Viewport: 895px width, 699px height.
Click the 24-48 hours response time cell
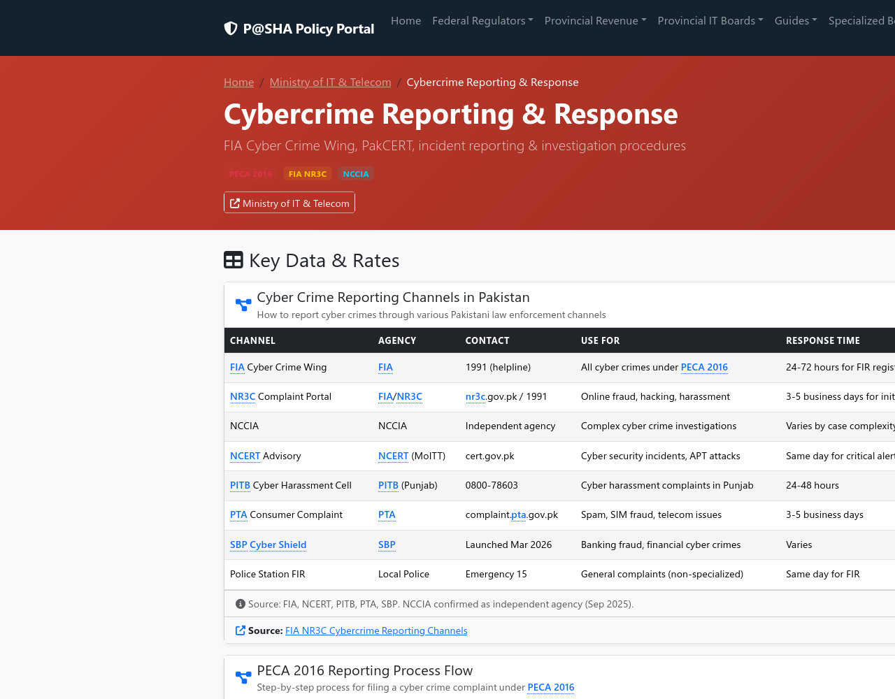(838, 486)
